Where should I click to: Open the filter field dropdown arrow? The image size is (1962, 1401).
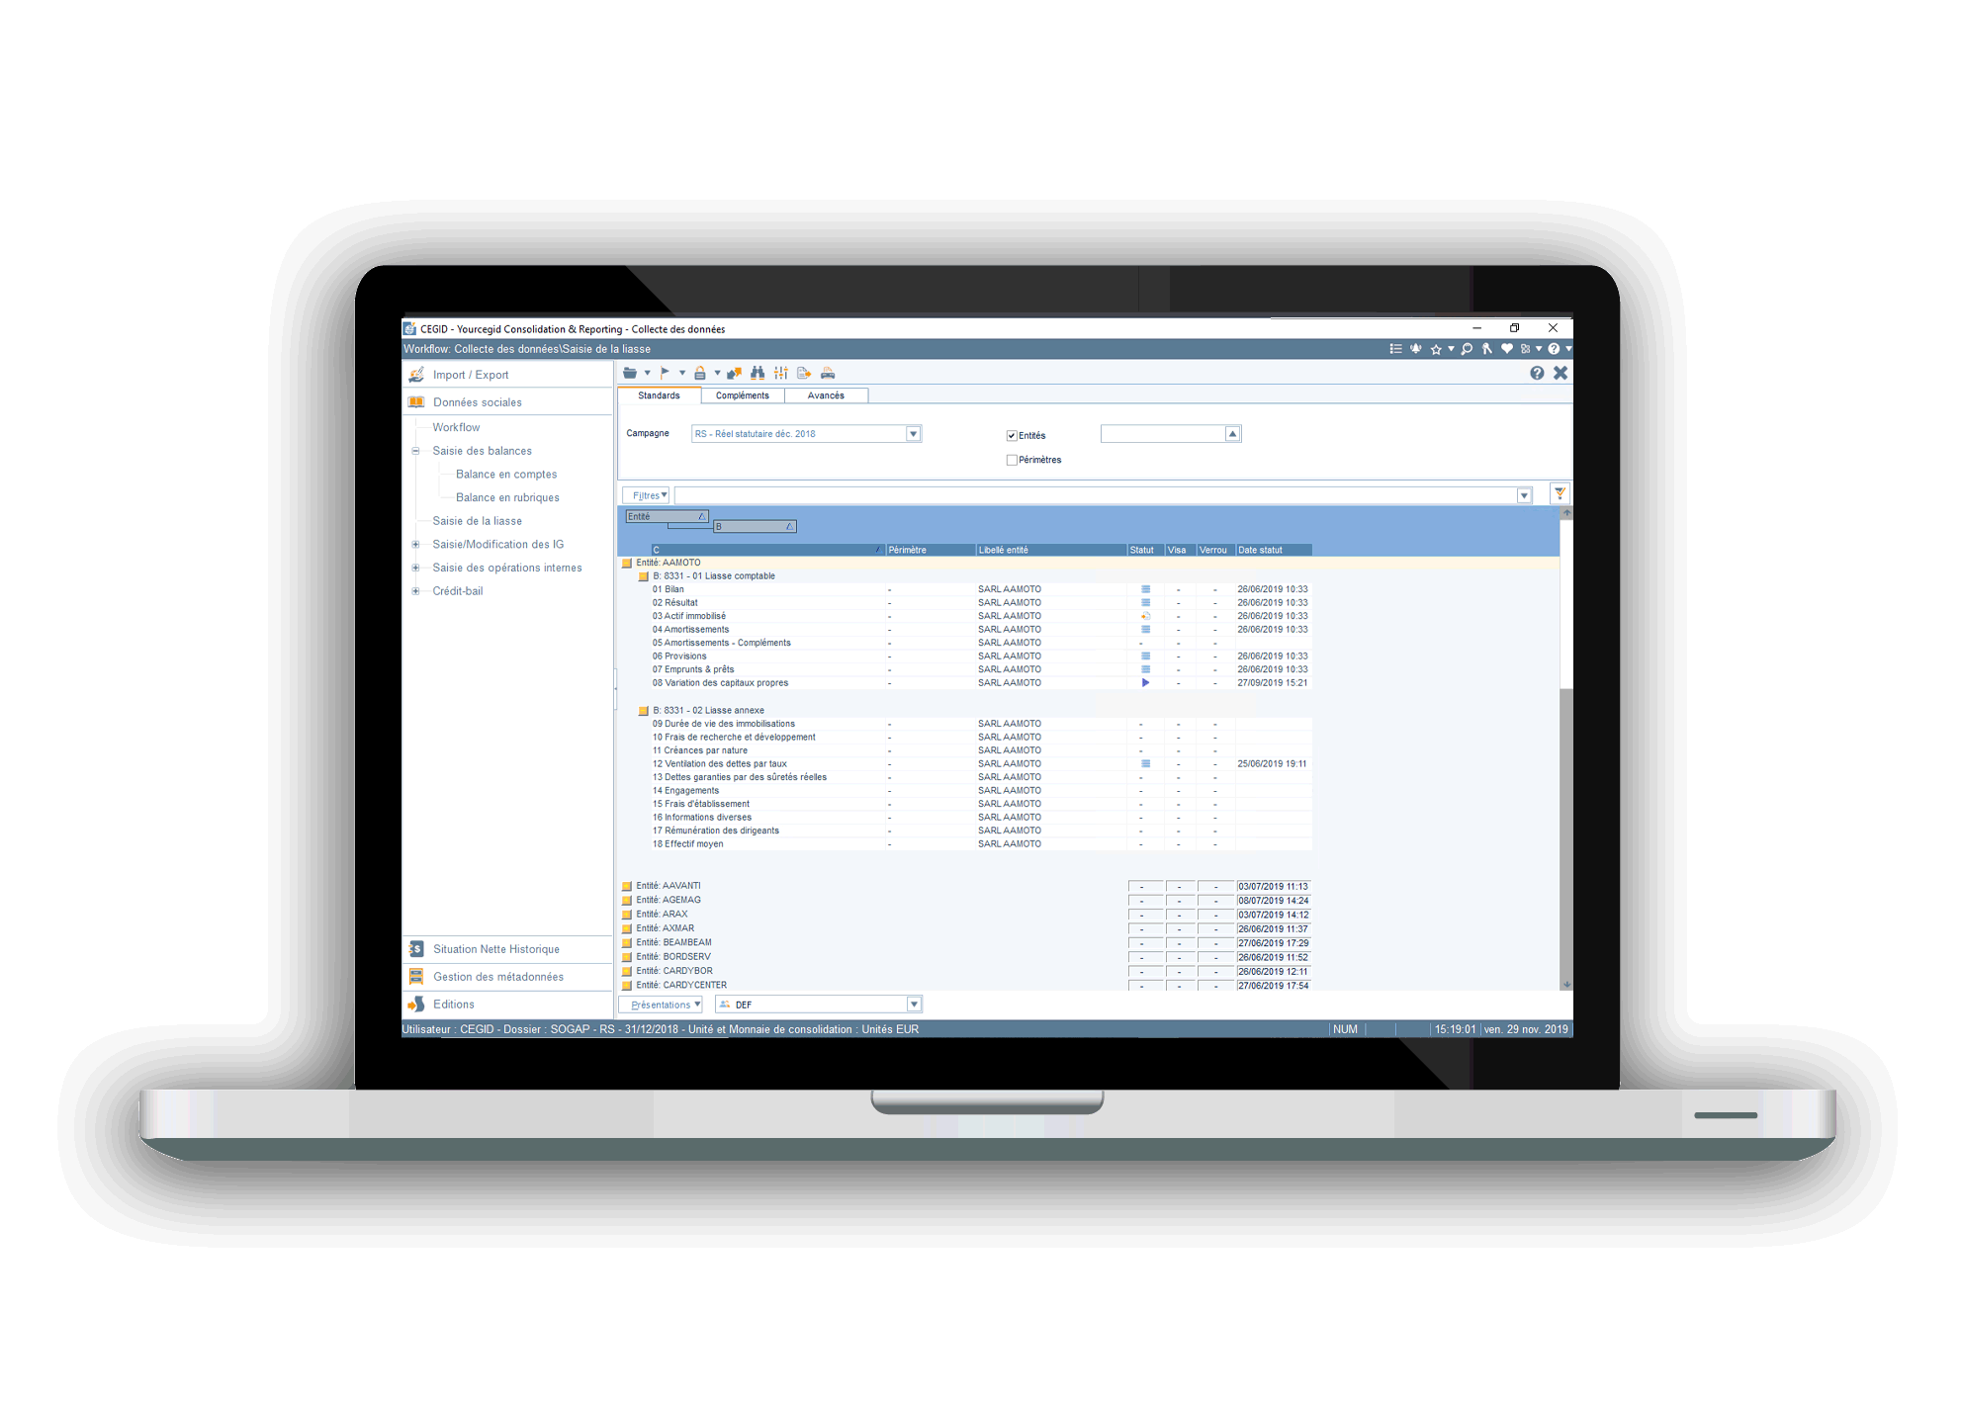(1524, 495)
